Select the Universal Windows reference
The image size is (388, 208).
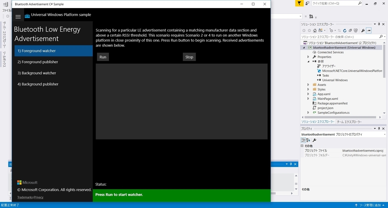click(335, 80)
